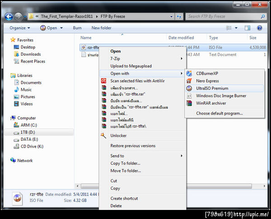Expand the Open button dropdown arrow
Screen dimensions: 271x219
click(61, 28)
